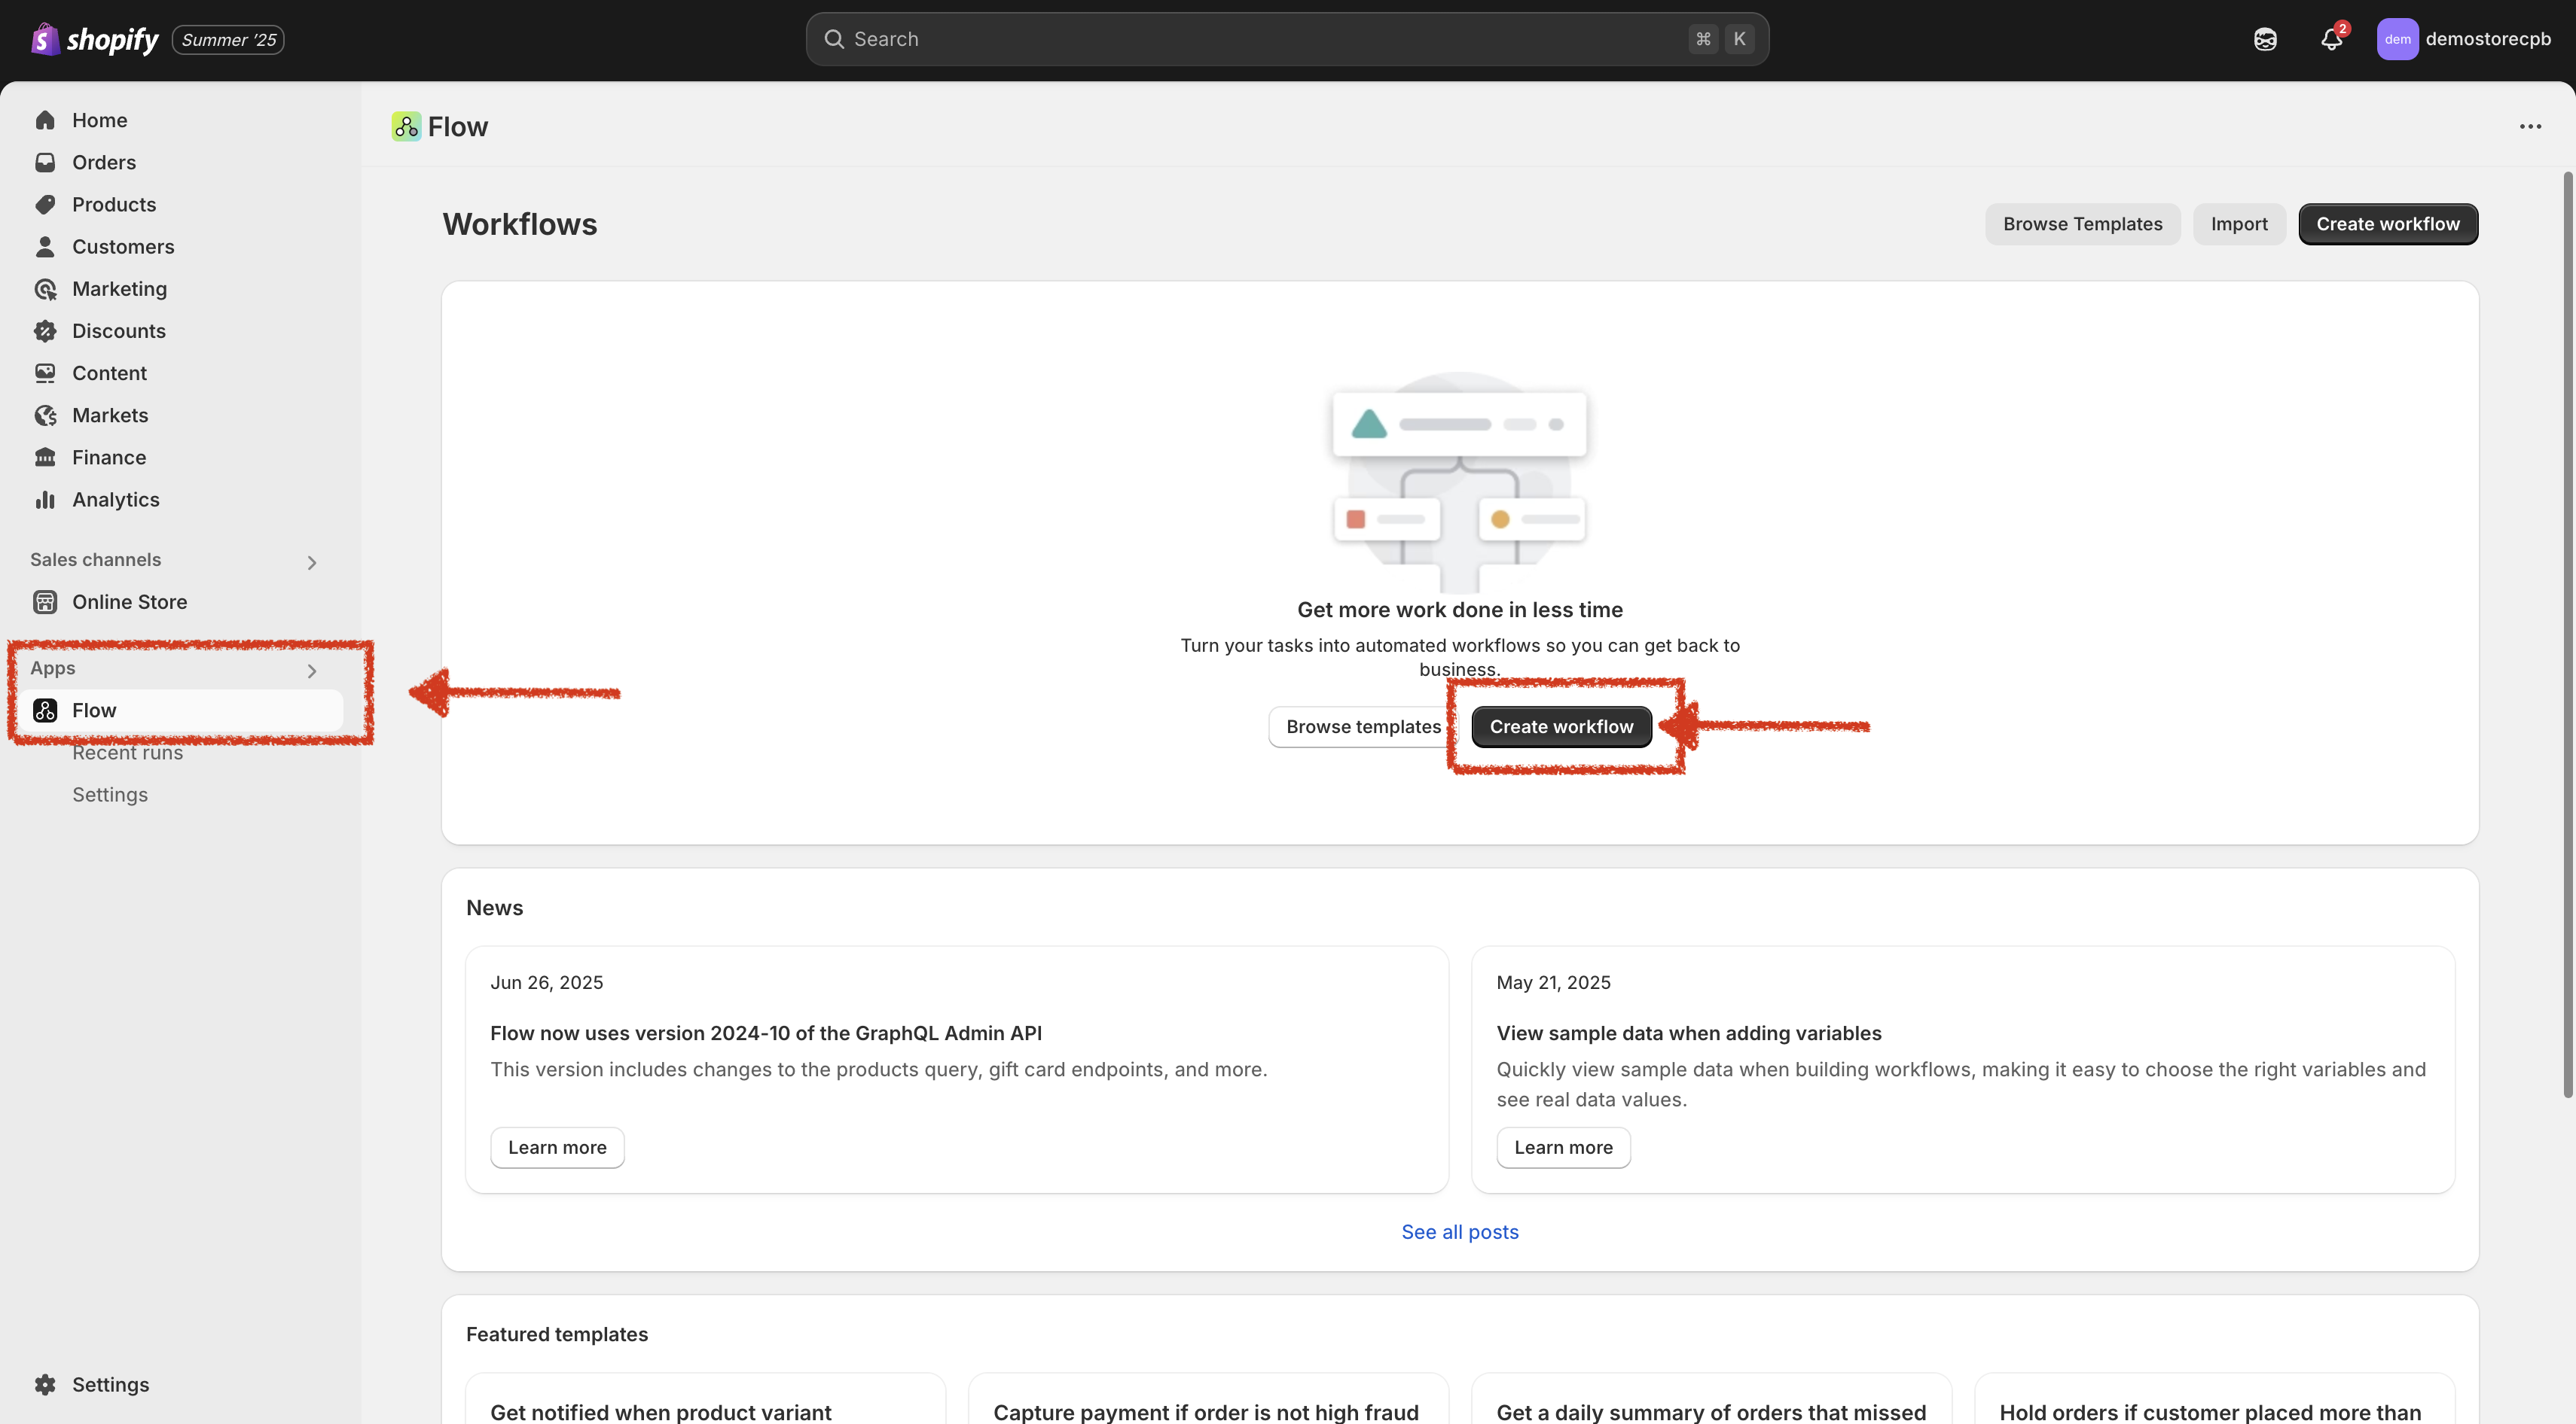Click the Finance bank icon

pyautogui.click(x=45, y=457)
